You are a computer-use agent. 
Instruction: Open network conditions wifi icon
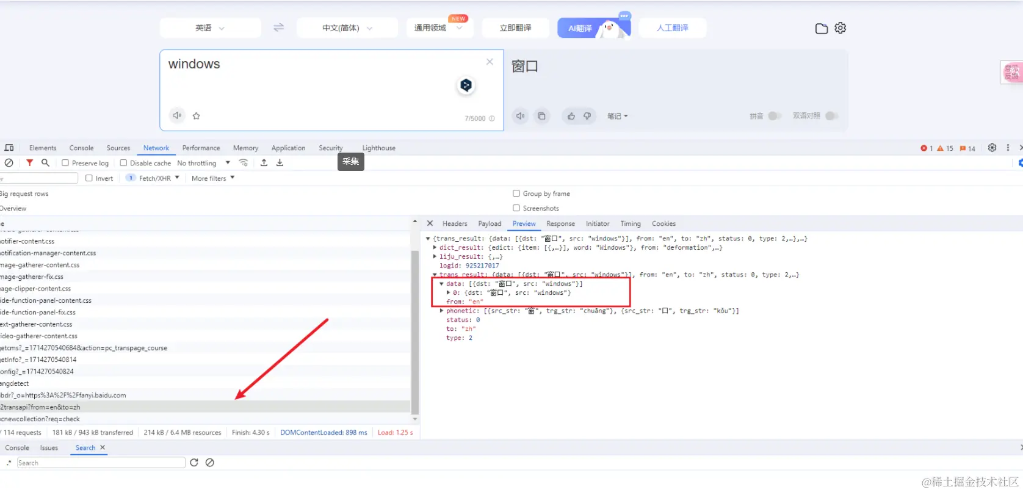pyautogui.click(x=244, y=162)
